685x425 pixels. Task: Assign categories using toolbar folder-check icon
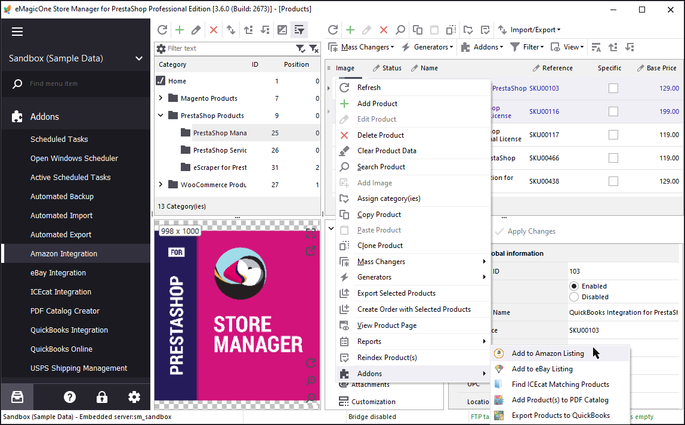[468, 30]
